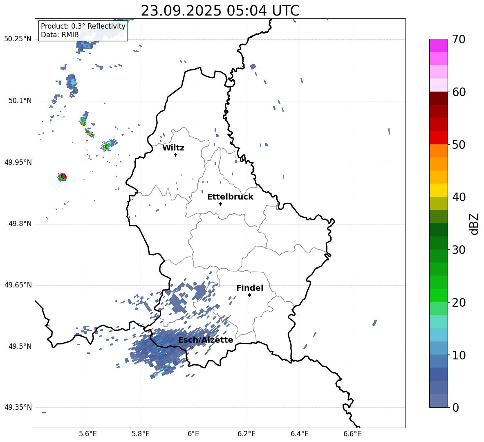Click the 50.25°N latitude label
484x442 pixels.
pyautogui.click(x=18, y=39)
